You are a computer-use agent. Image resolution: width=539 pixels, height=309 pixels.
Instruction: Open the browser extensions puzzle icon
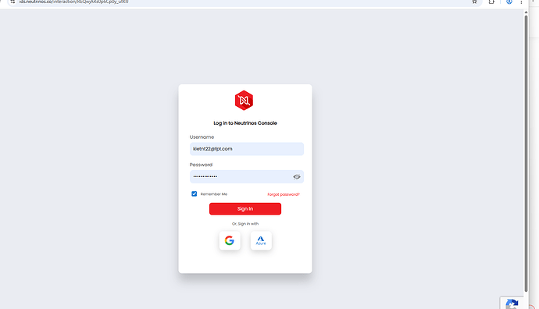click(x=491, y=2)
